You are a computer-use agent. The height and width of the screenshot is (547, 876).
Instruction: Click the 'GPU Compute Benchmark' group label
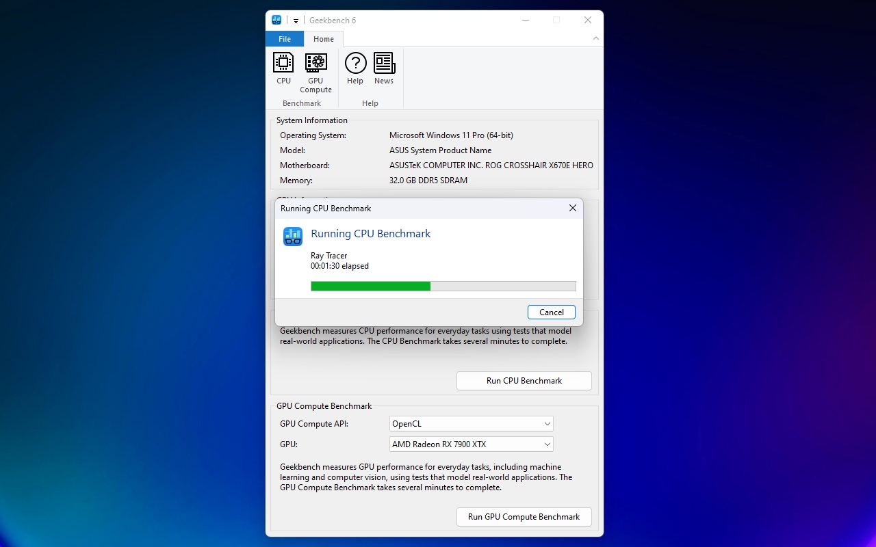(324, 406)
